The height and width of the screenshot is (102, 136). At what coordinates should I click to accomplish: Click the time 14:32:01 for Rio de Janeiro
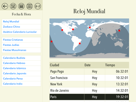click(x=122, y=91)
